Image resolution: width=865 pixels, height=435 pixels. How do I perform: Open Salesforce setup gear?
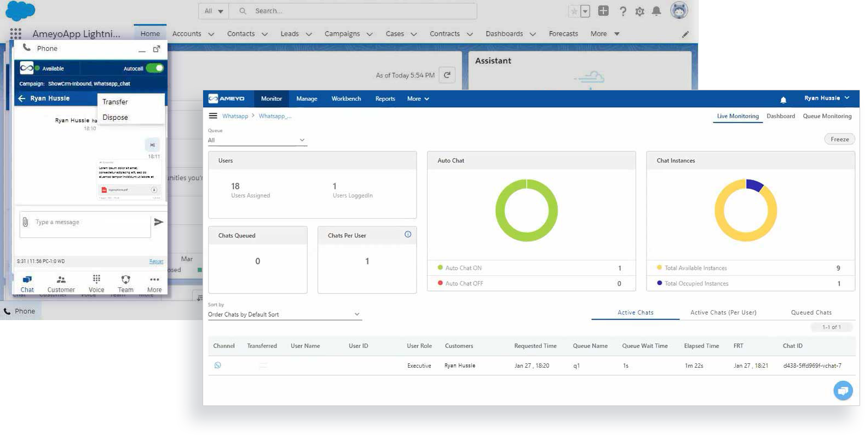[x=639, y=11]
